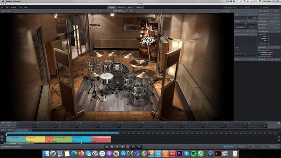Open the Macro Controls dropdown at bottom bar

[x=229, y=147]
